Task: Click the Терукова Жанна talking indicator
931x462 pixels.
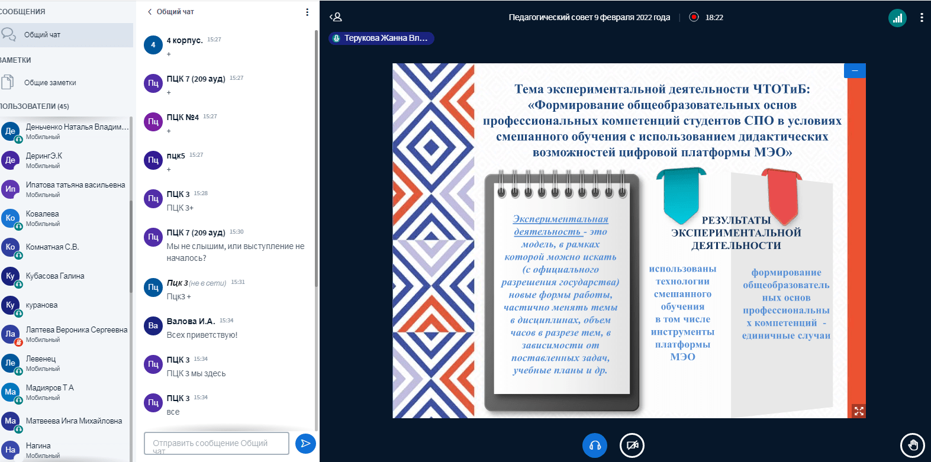Action: (381, 38)
